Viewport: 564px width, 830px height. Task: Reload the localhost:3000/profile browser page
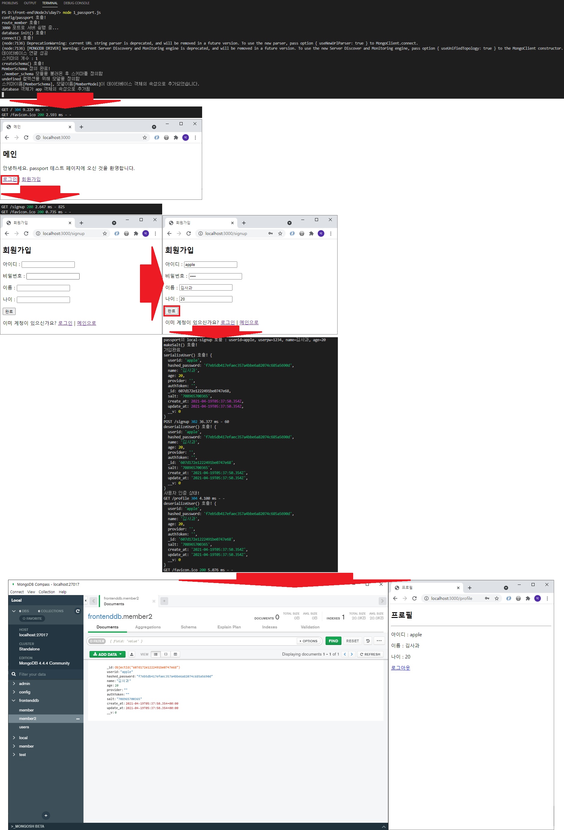[414, 598]
